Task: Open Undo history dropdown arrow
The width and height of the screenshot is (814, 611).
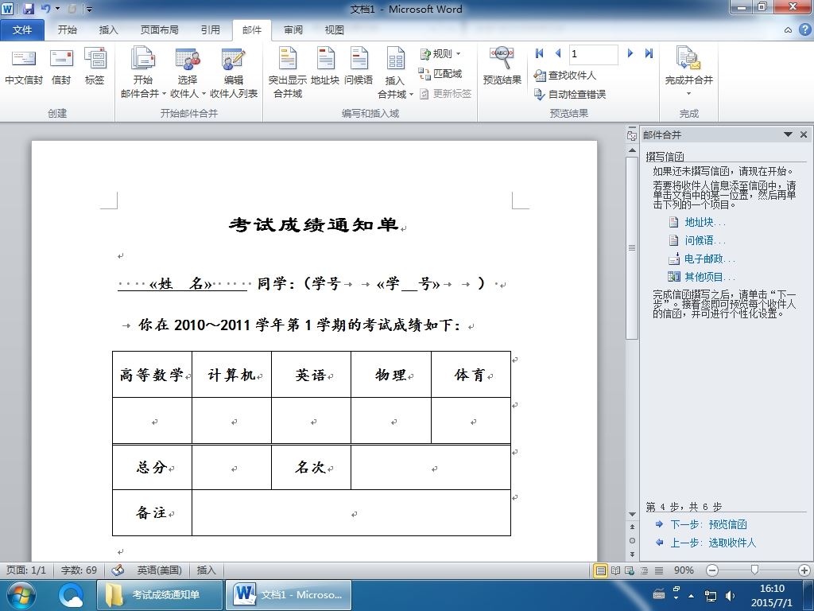Action: [57, 9]
